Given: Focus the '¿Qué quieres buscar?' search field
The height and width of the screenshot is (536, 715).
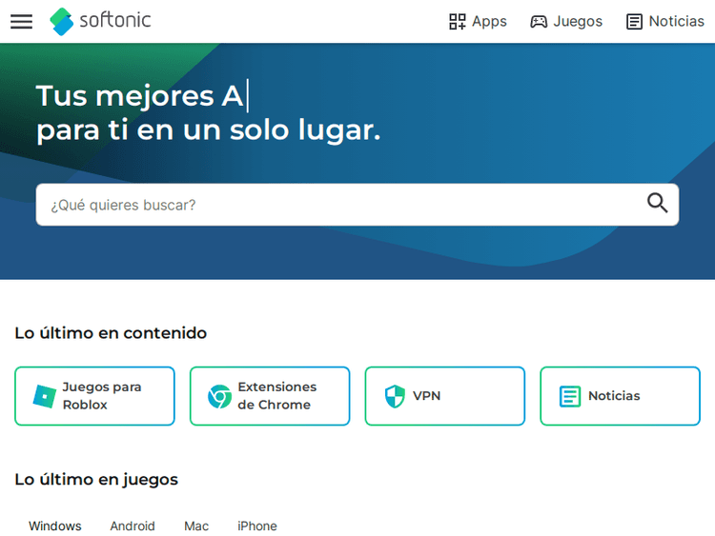Looking at the screenshot, I should click(x=338, y=205).
